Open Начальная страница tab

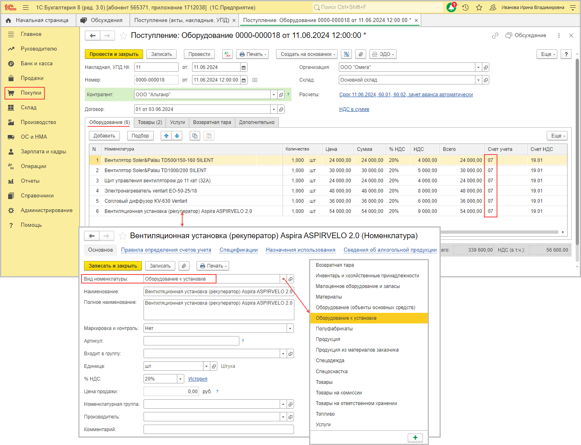tap(38, 20)
